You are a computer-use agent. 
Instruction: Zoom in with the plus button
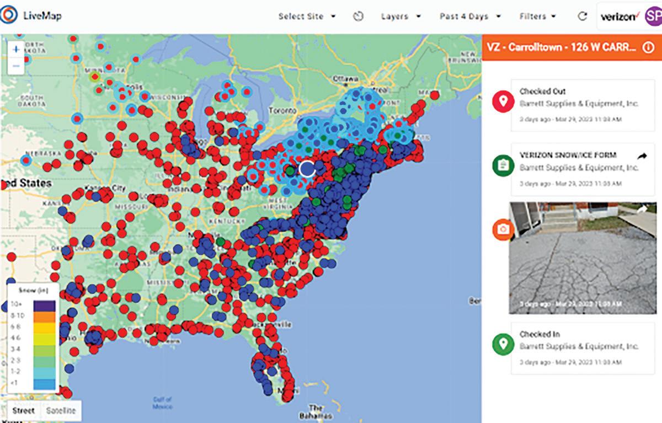point(15,49)
